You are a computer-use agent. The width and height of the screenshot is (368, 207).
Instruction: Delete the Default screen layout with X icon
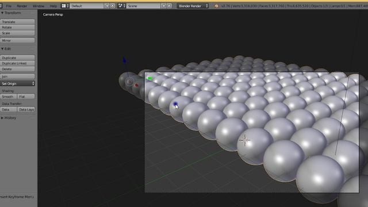(x=113, y=6)
